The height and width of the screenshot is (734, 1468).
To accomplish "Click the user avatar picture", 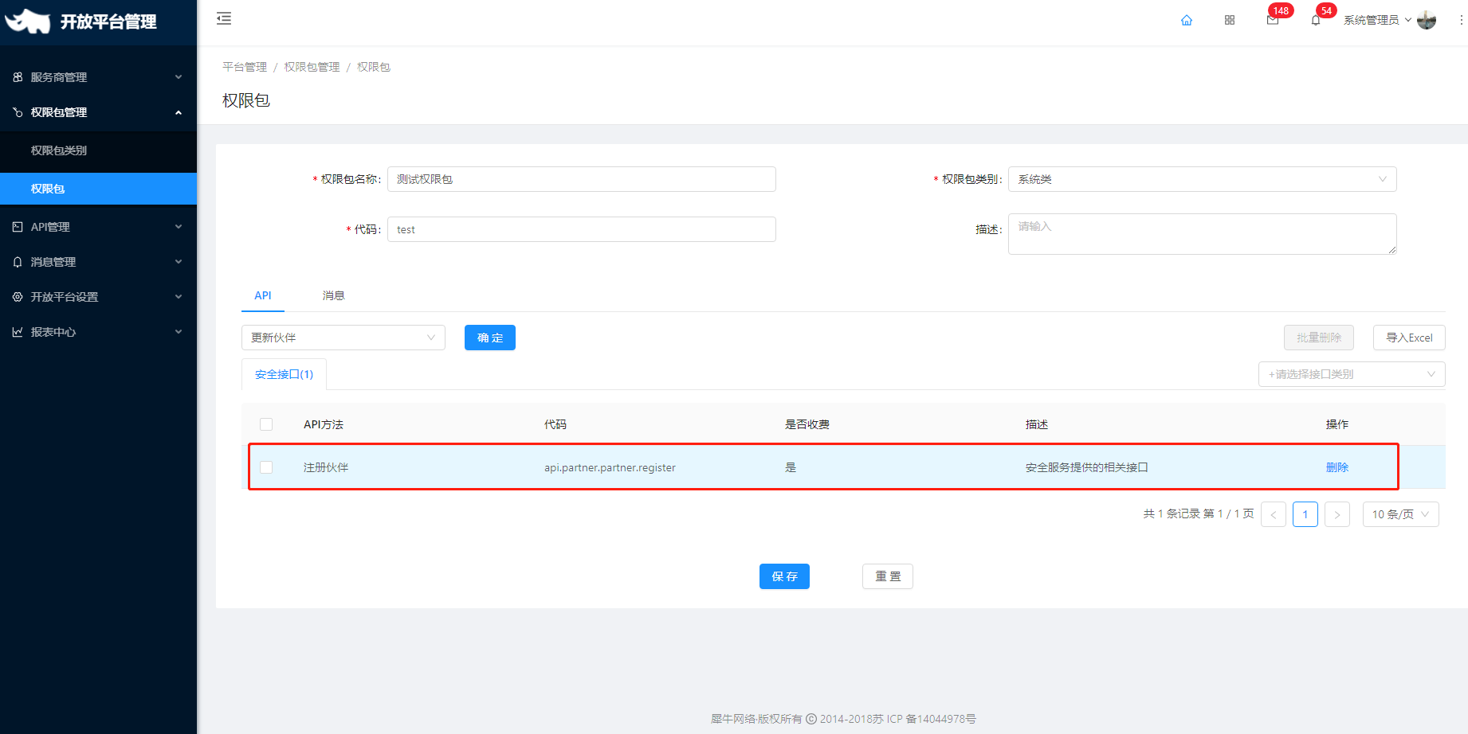I will click(x=1427, y=20).
